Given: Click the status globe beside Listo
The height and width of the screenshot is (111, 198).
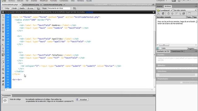Looking at the screenshot, I should tap(158, 48).
